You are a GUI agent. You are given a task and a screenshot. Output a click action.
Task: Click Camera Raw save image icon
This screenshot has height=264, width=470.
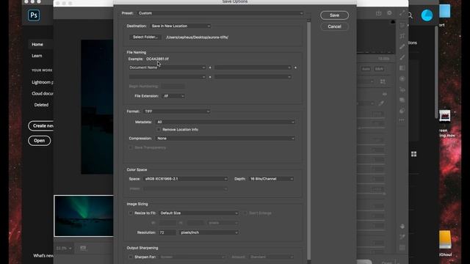379,13
